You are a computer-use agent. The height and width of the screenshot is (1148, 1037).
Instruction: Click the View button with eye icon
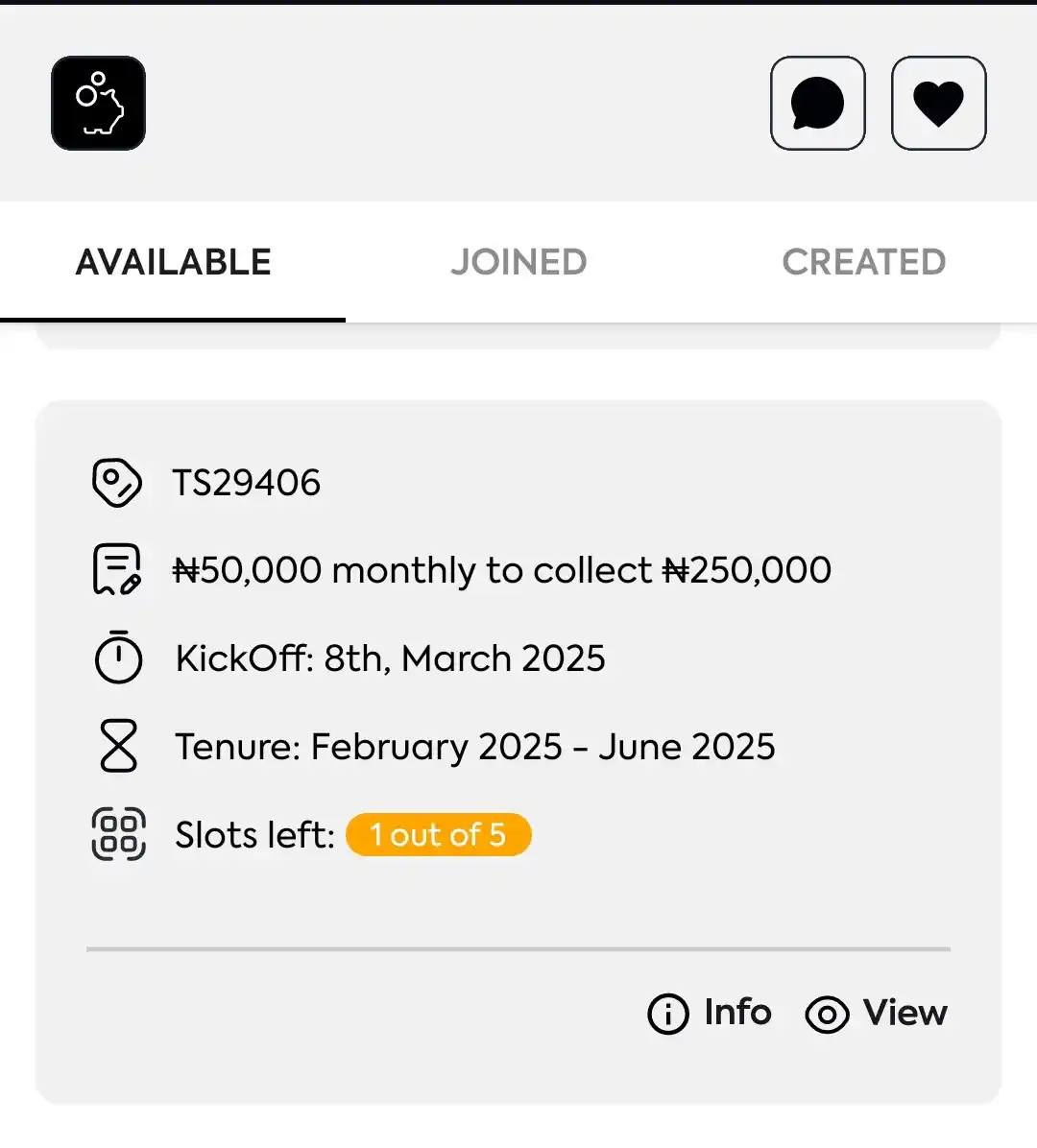tap(877, 1014)
